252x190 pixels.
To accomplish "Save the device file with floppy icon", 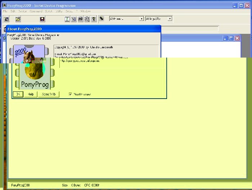I will coord(42,19).
